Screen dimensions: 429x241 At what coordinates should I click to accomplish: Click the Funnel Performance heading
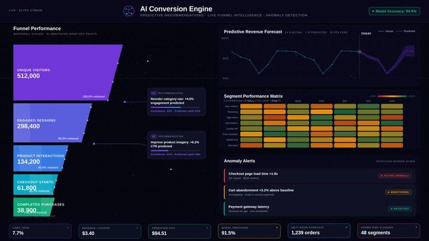[x=37, y=28]
